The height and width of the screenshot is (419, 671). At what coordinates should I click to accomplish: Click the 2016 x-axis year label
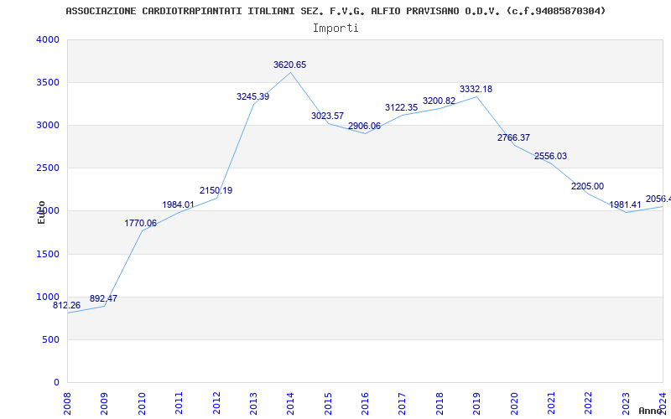[365, 403]
